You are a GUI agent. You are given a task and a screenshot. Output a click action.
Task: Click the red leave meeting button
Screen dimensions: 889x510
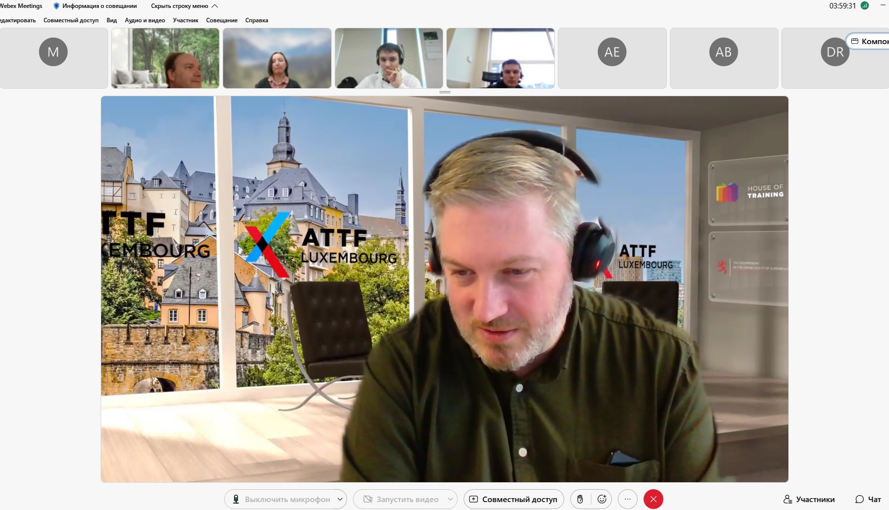pos(653,499)
